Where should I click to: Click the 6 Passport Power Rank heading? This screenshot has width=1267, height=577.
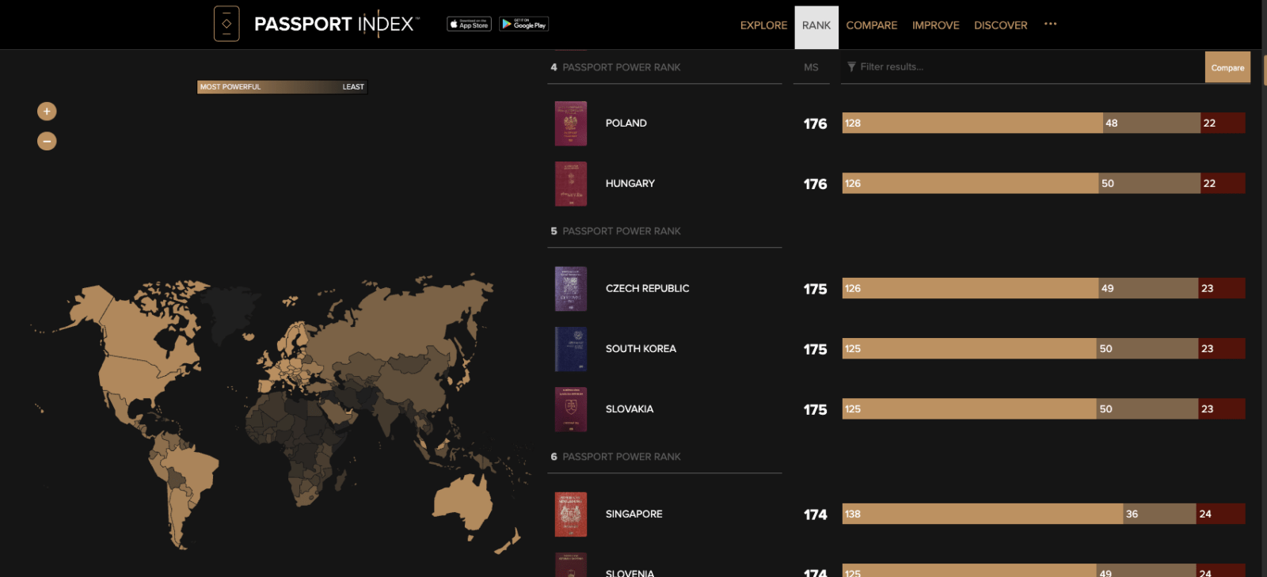click(615, 457)
